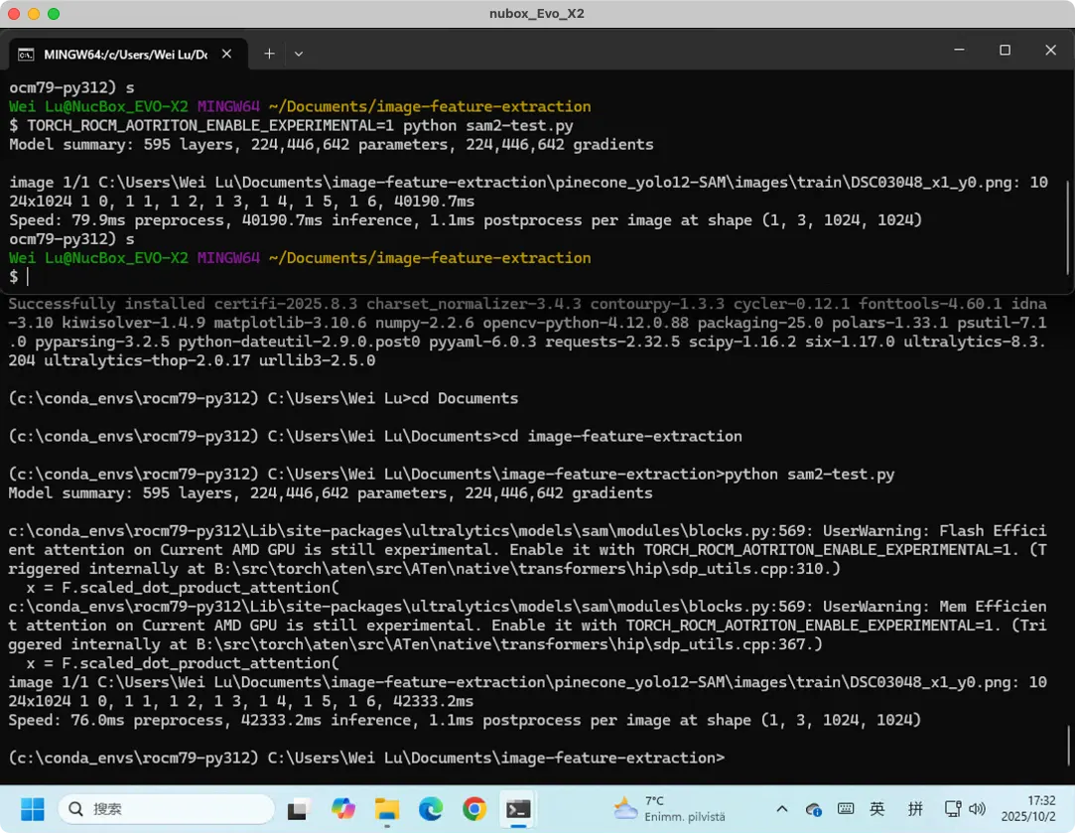The width and height of the screenshot is (1075, 833).
Task: Open Microsoft Edge from the taskbar
Action: pyautogui.click(x=431, y=808)
